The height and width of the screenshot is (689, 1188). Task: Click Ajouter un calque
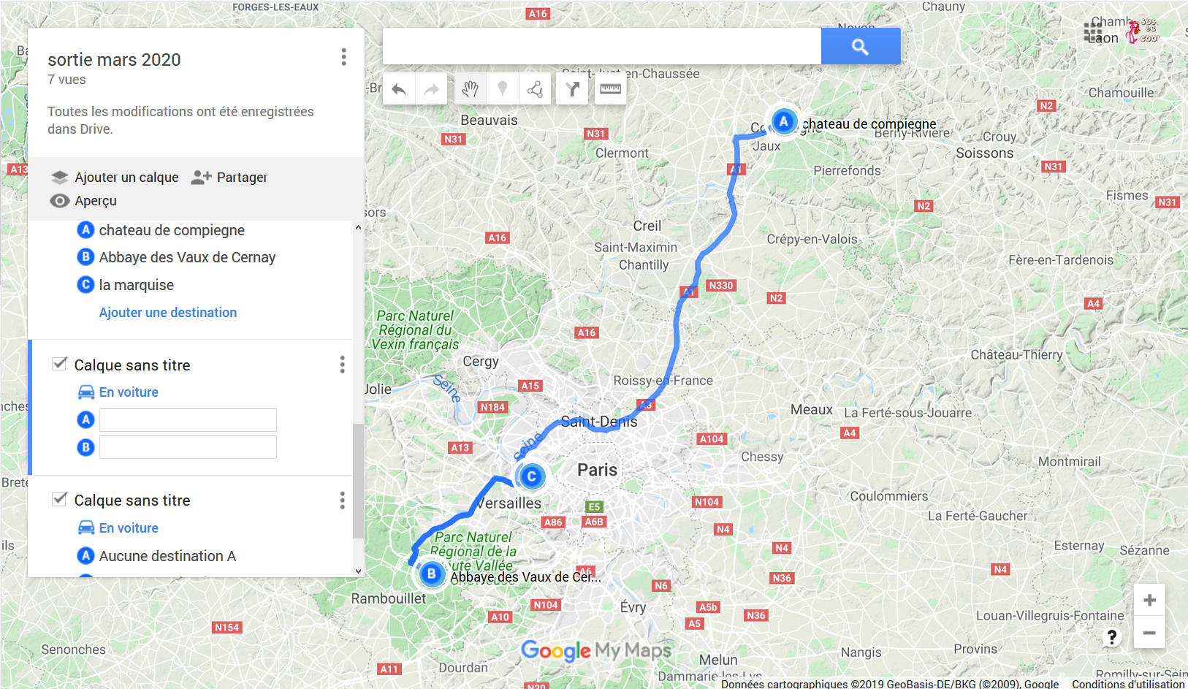(115, 178)
